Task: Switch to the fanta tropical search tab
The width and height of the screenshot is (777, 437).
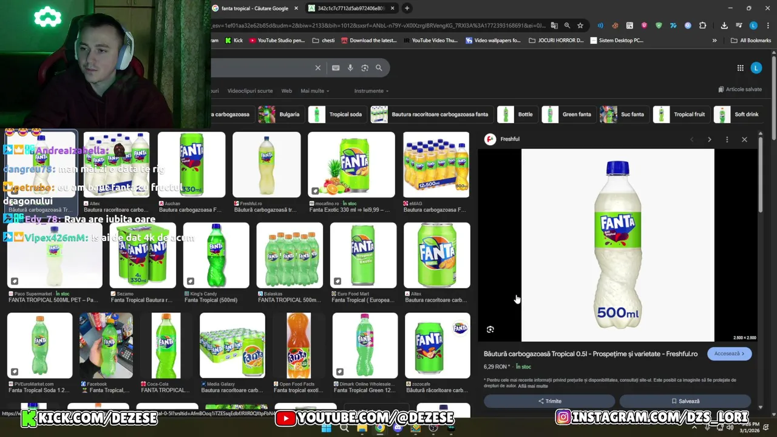Action: click(x=255, y=8)
